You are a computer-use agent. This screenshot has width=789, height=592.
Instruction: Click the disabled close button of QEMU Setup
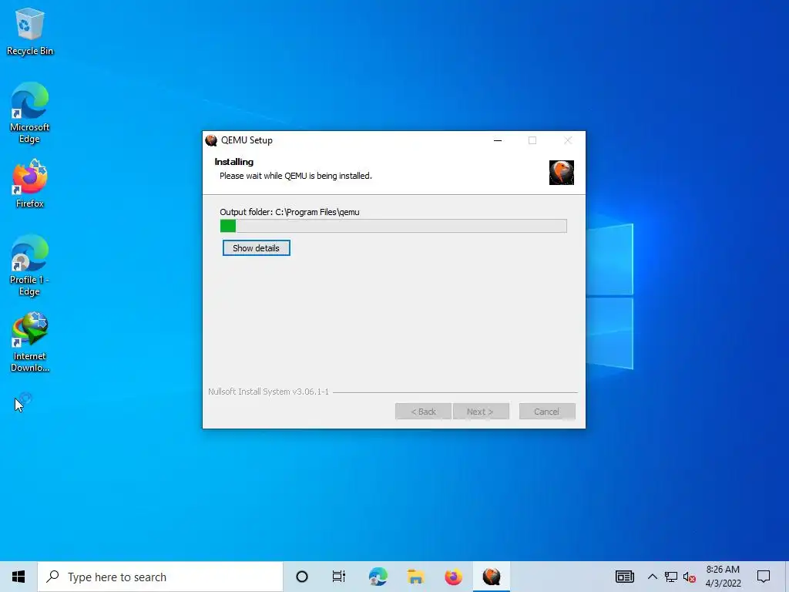(568, 140)
